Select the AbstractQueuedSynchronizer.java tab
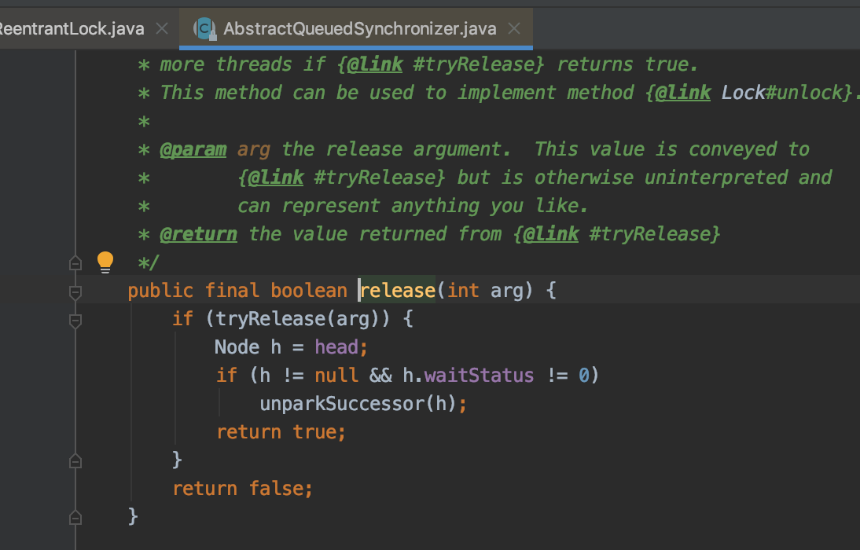The height and width of the screenshot is (550, 860). click(359, 29)
